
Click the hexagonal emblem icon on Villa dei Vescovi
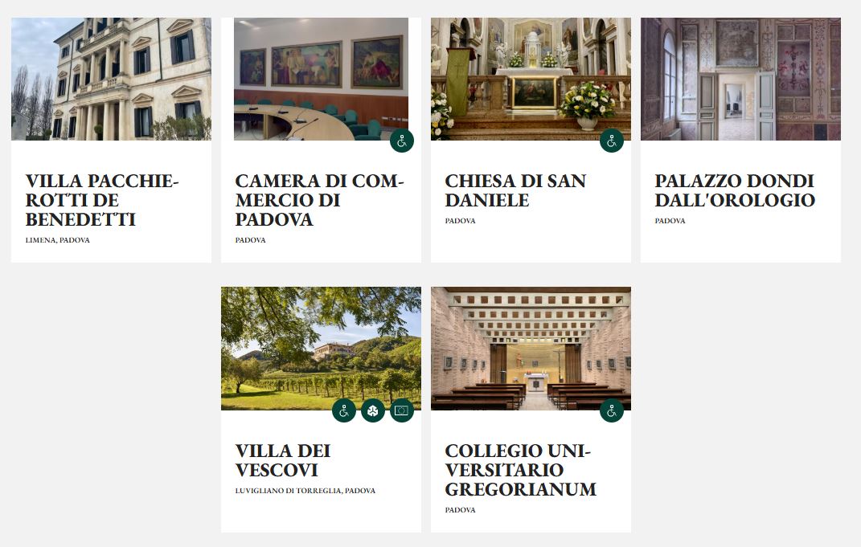[373, 410]
